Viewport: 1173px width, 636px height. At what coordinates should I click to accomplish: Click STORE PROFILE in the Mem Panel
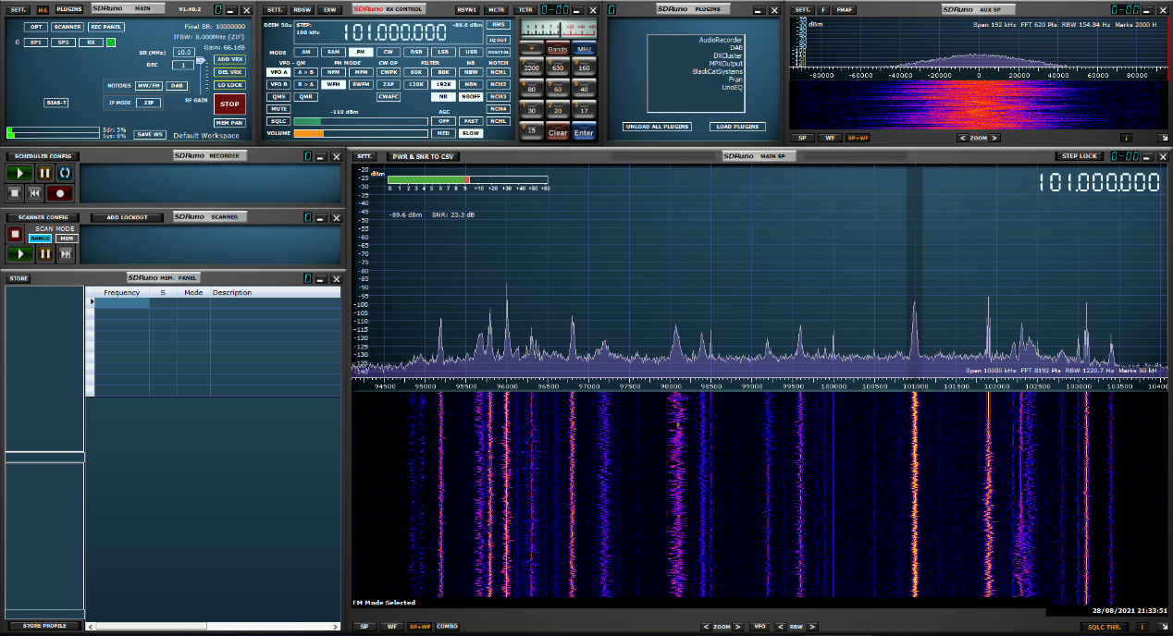(x=44, y=626)
